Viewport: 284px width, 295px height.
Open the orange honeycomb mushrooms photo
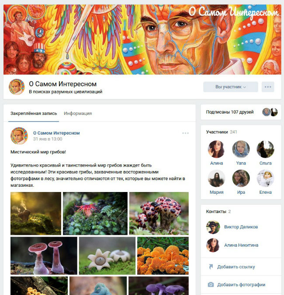pos(163,256)
